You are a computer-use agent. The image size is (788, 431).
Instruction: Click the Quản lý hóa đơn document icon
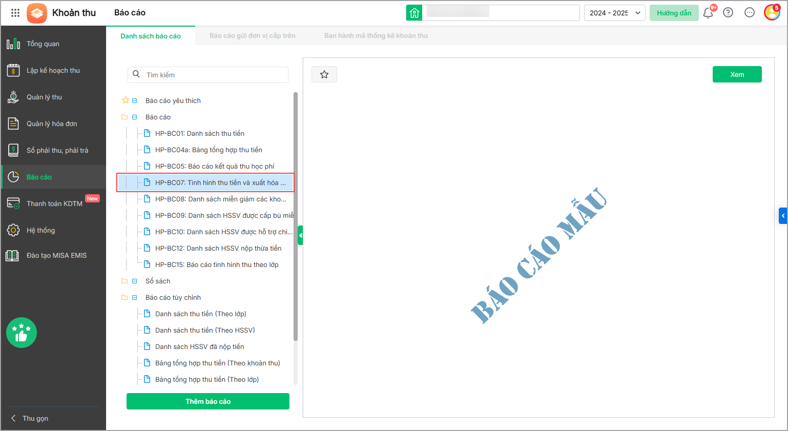[x=13, y=124]
